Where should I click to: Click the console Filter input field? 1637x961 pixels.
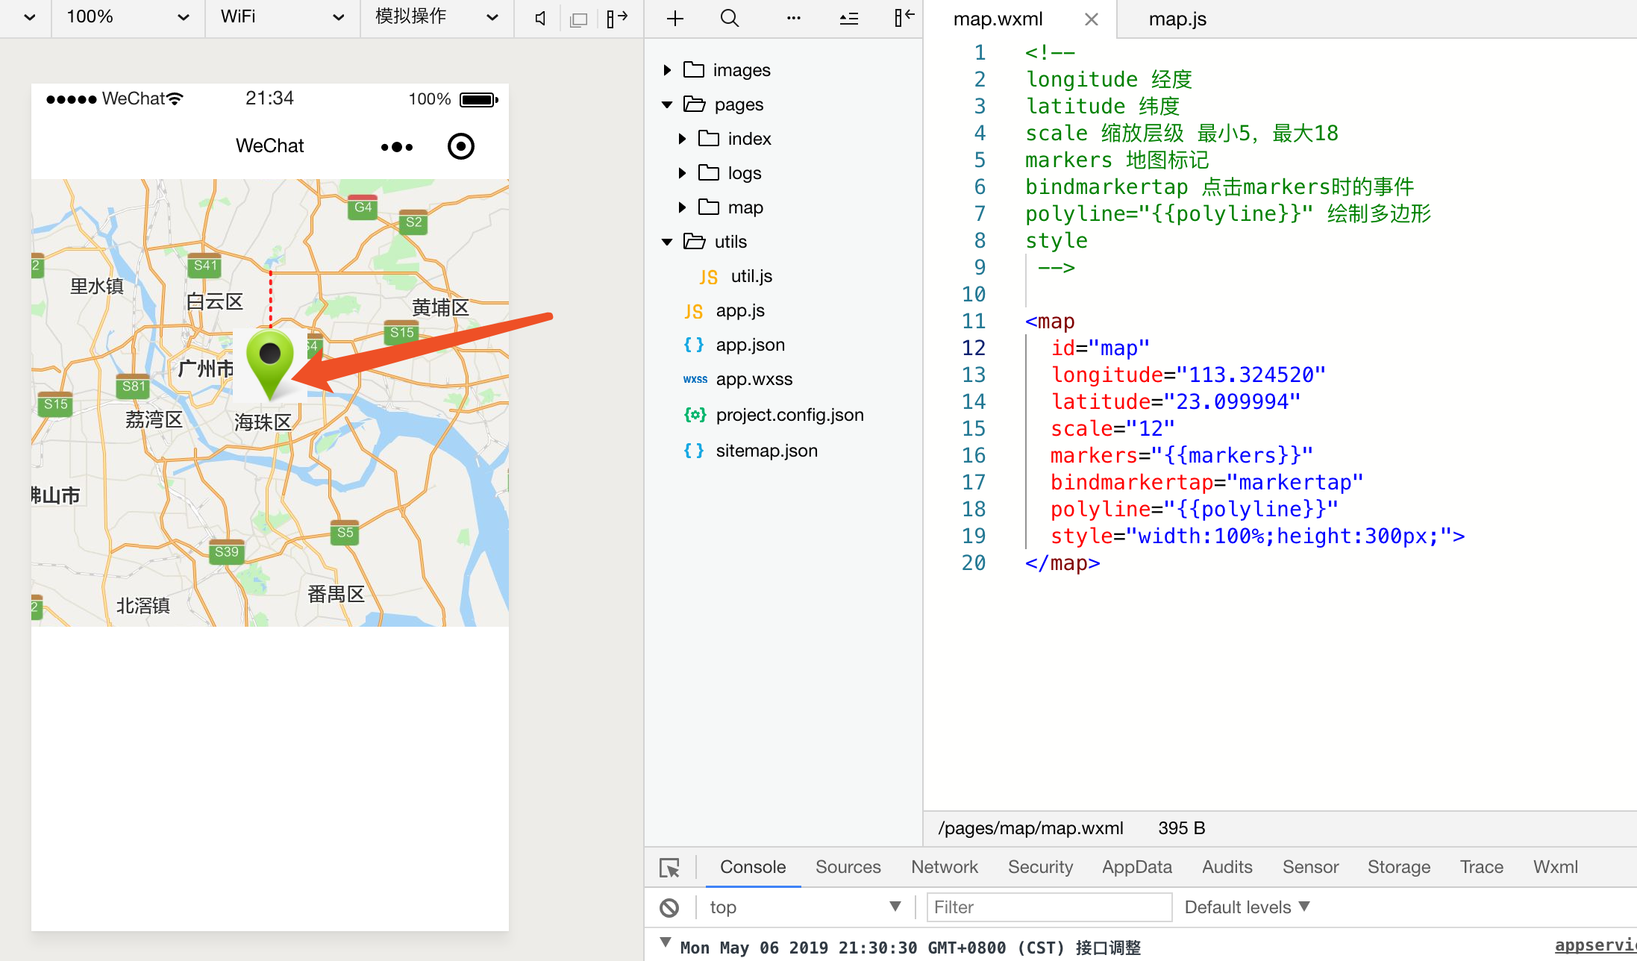tap(1049, 907)
